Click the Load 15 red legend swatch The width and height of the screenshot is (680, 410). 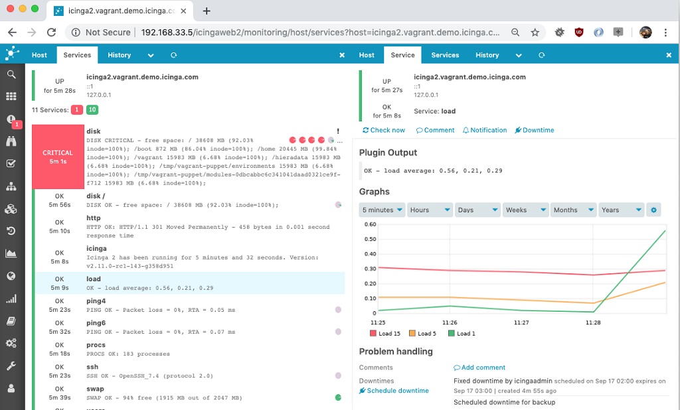373,333
